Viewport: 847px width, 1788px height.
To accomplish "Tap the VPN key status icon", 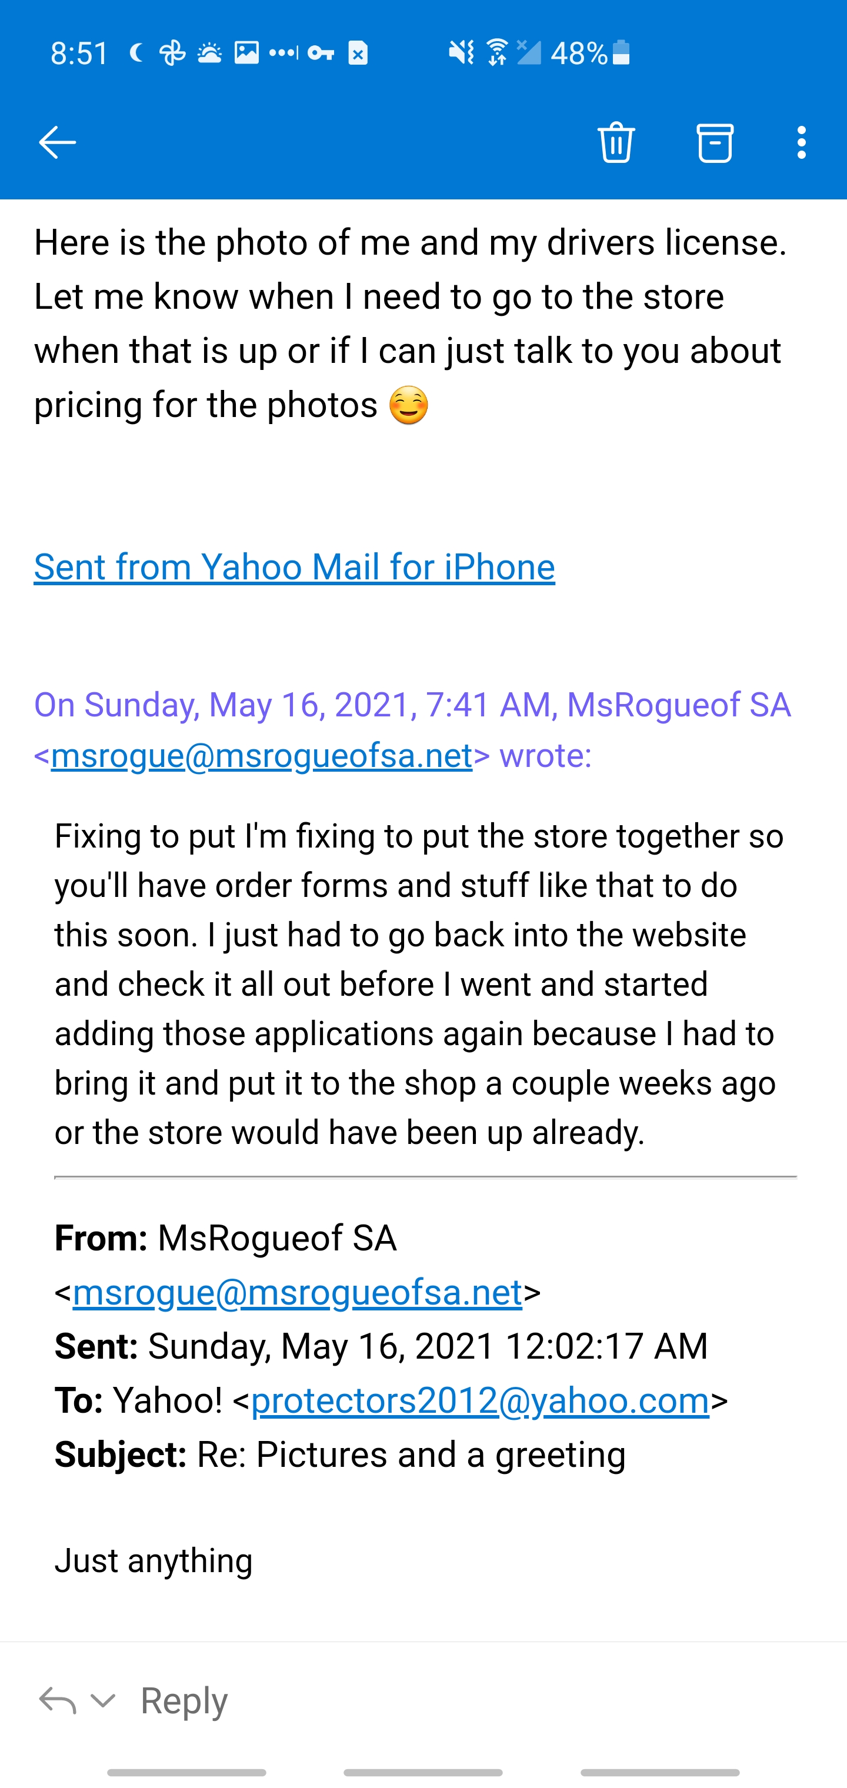I will click(321, 53).
